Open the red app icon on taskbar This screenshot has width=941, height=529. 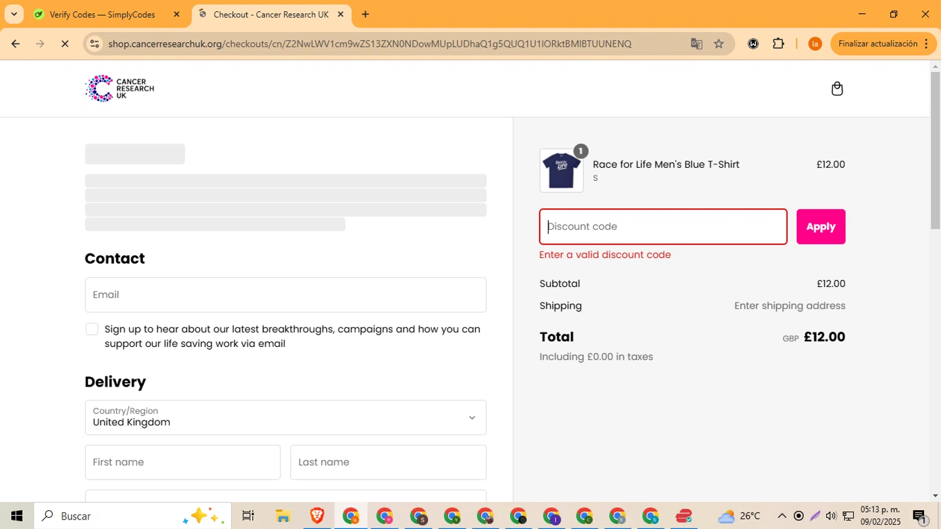(684, 516)
